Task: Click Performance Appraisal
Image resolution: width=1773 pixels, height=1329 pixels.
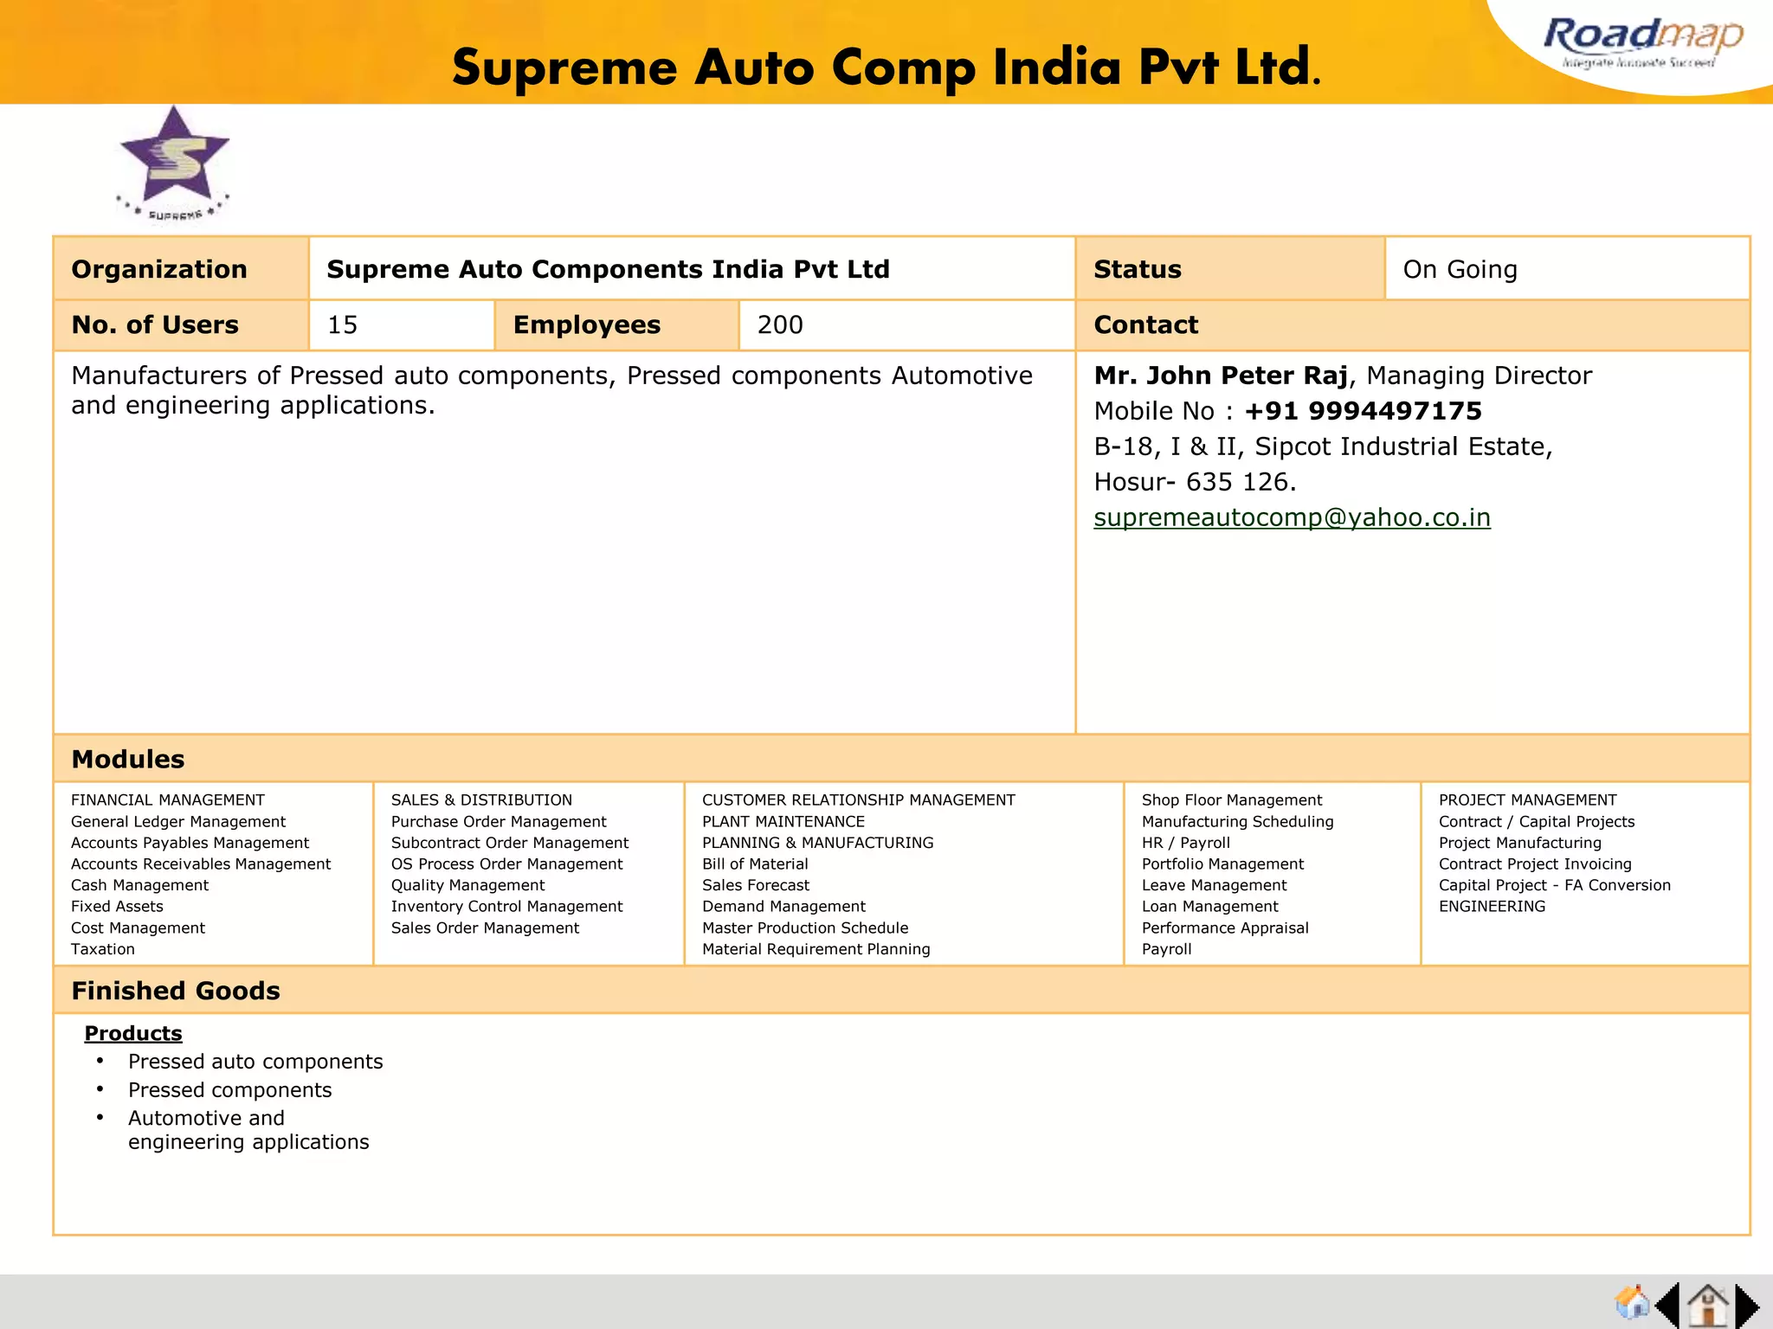Action: tap(1225, 928)
